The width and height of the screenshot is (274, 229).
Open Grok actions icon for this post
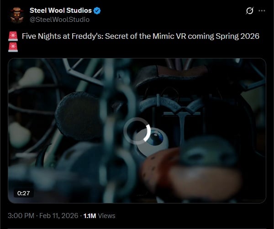(249, 10)
